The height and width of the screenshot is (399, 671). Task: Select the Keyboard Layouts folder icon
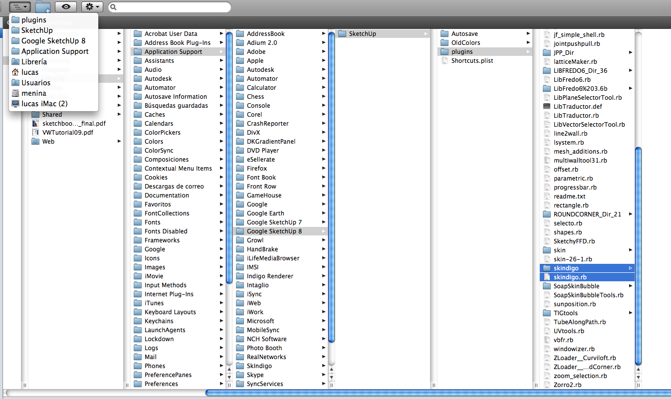[x=138, y=312]
